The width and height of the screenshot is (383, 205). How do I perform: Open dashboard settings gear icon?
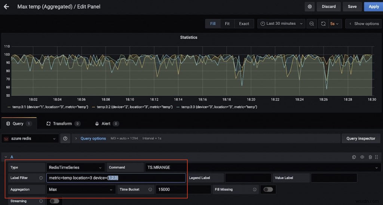(309, 6)
